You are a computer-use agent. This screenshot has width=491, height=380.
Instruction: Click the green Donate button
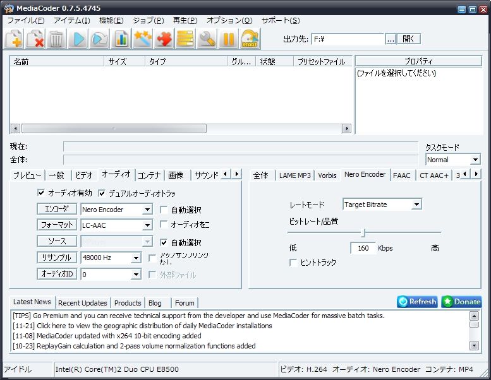pos(461,302)
